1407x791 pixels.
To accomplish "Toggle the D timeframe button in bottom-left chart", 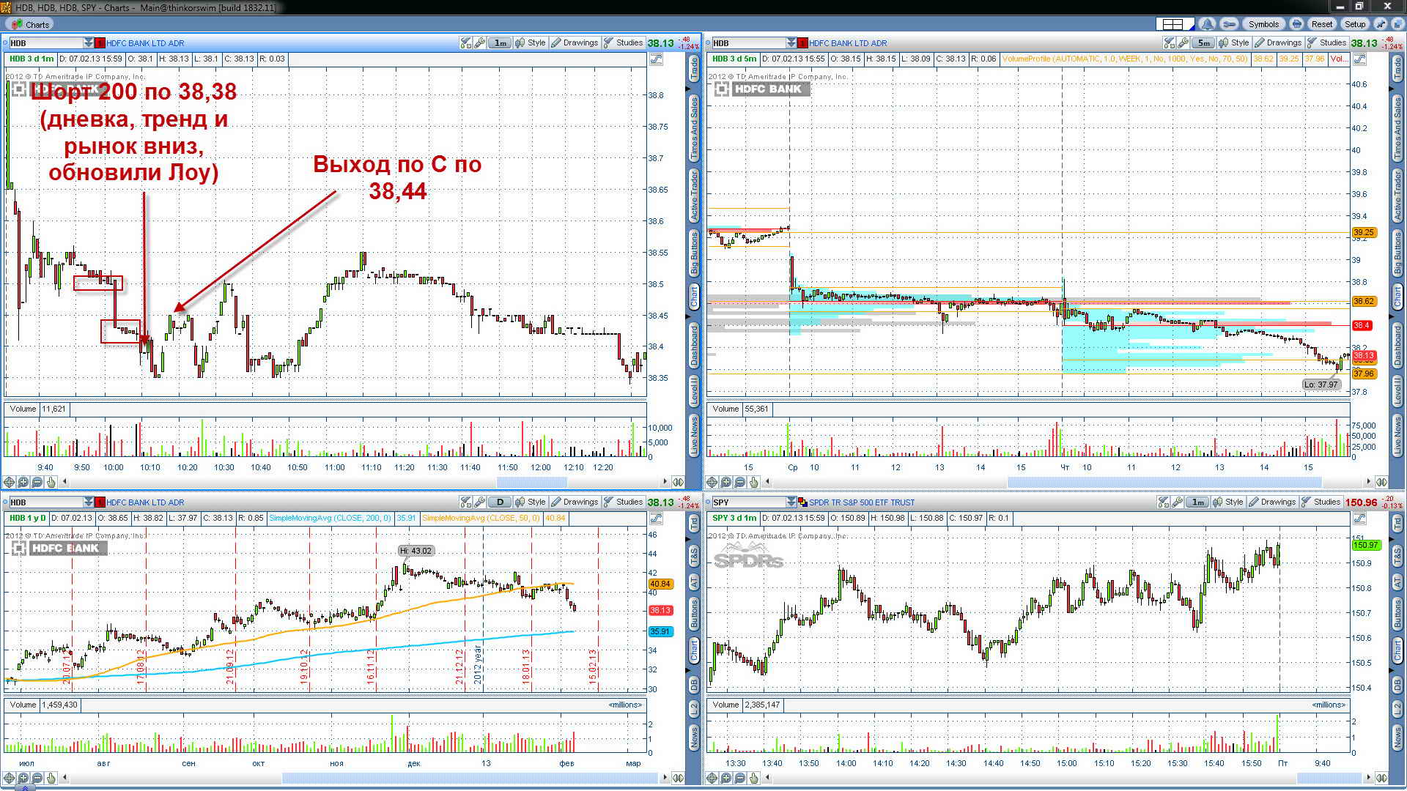I will [x=500, y=502].
